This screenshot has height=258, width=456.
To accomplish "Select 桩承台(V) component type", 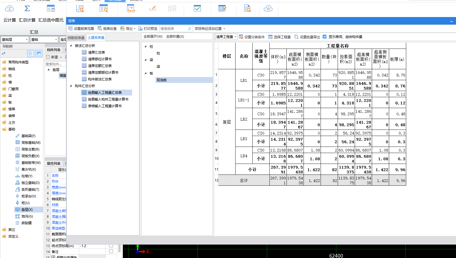I will click(x=28, y=196).
